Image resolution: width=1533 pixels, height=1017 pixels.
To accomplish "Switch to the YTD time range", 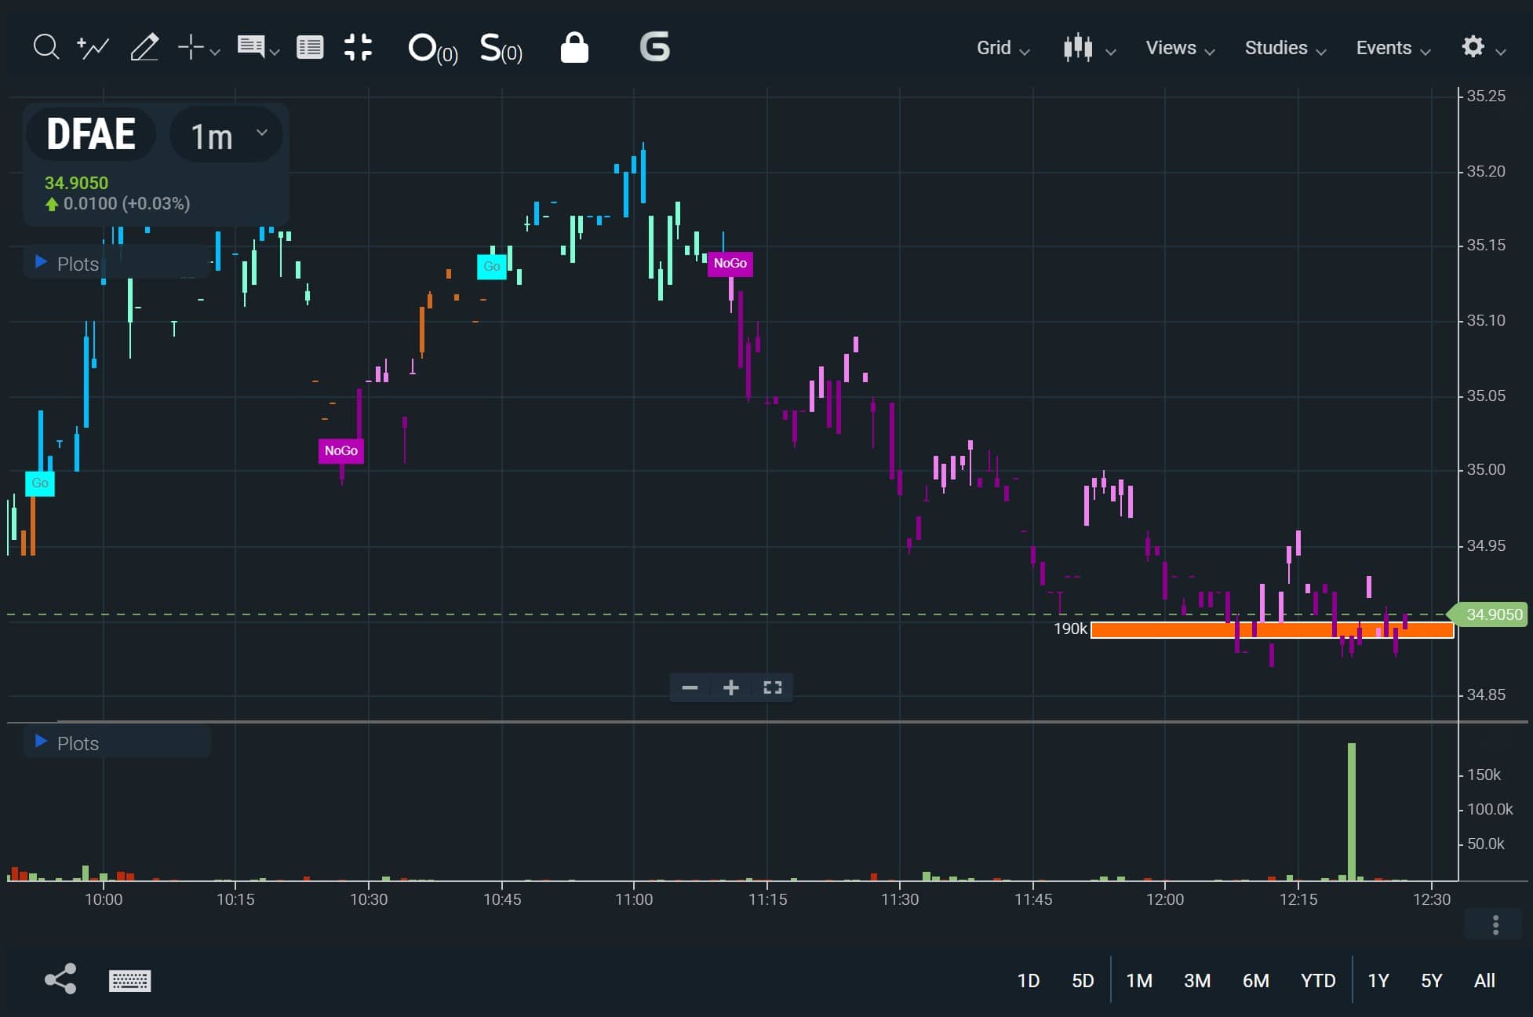I will (1318, 980).
